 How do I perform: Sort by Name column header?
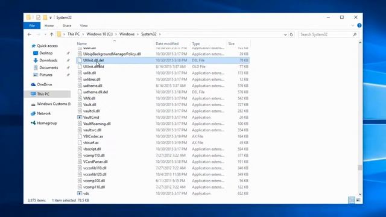[x=82, y=44]
